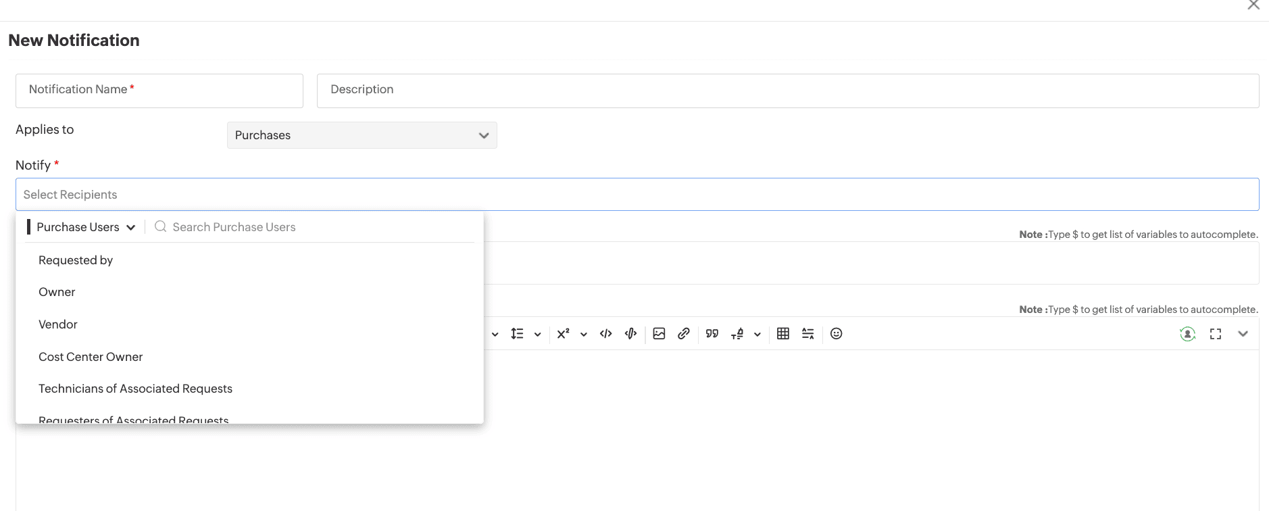Open the Applies to Purchases dropdown
This screenshot has width=1269, height=511.
(x=362, y=135)
